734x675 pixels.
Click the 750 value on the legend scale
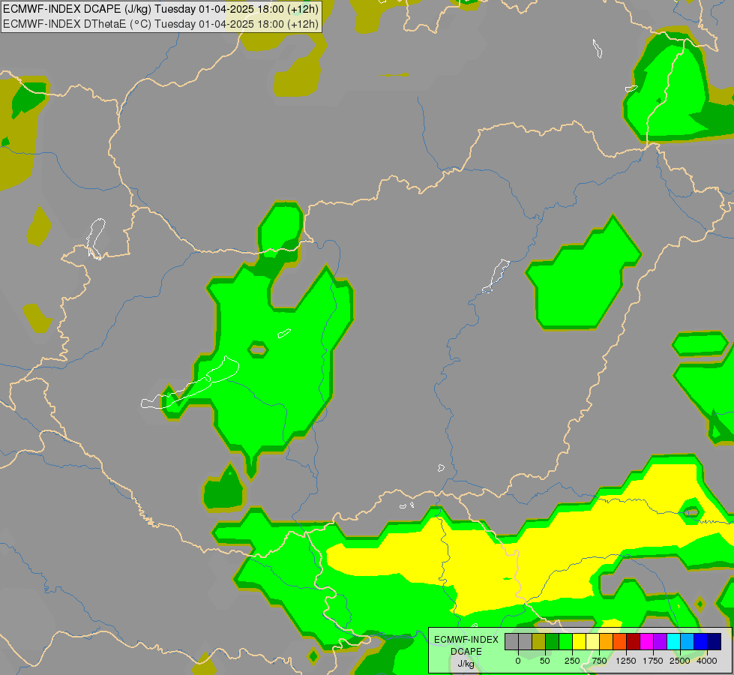[x=599, y=661]
